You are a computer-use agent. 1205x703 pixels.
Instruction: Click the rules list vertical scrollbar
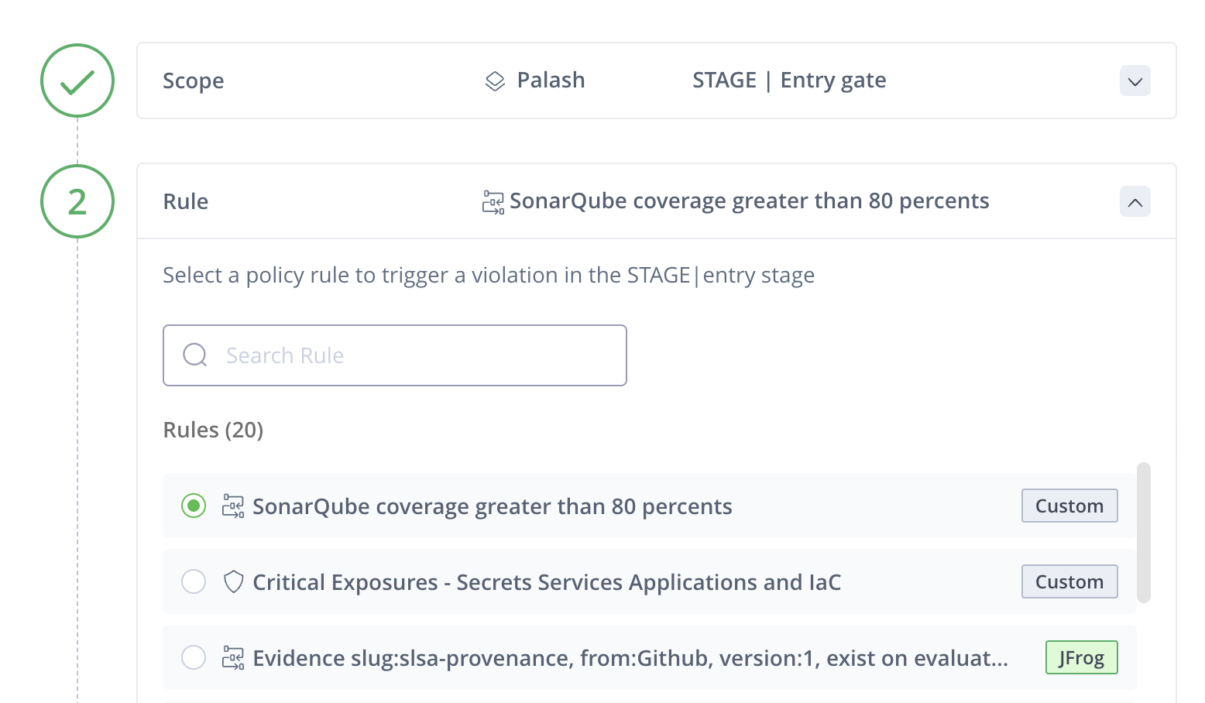click(1143, 532)
